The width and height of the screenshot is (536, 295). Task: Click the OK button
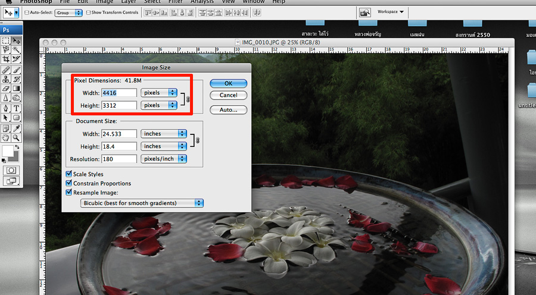228,84
